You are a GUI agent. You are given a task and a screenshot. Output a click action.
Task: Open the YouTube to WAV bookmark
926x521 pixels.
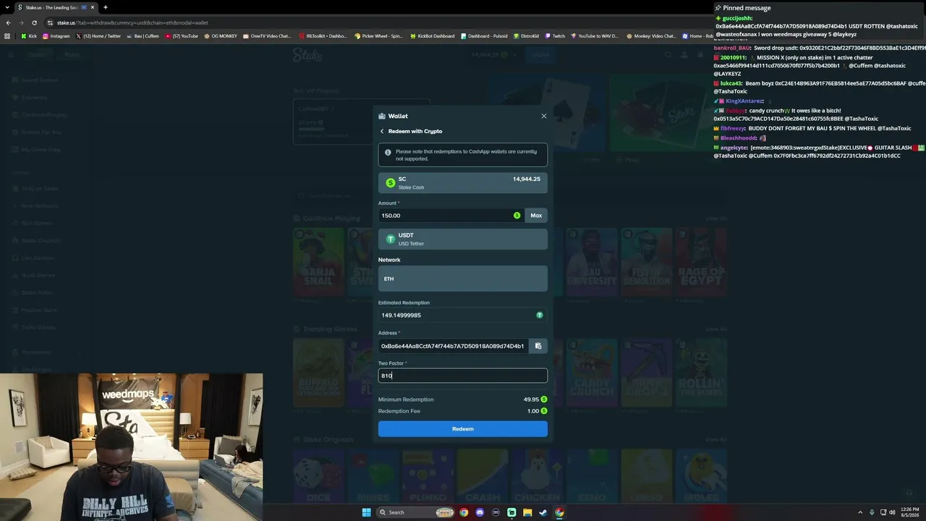595,35
